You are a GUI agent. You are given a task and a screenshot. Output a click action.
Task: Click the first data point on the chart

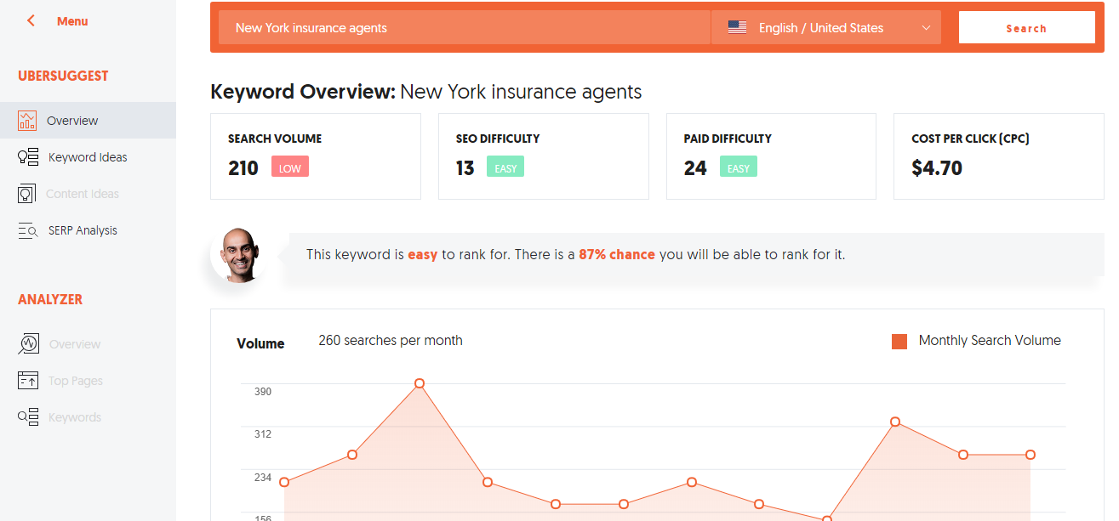click(284, 482)
